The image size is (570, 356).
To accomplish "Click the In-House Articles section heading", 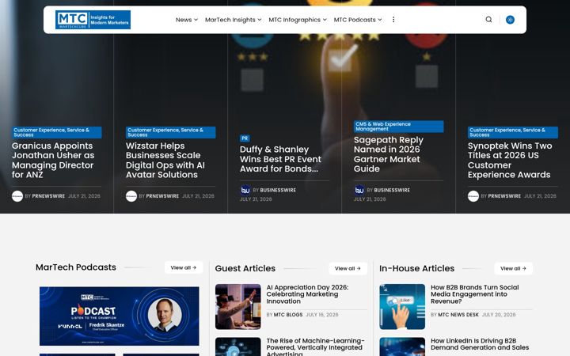I will [417, 268].
